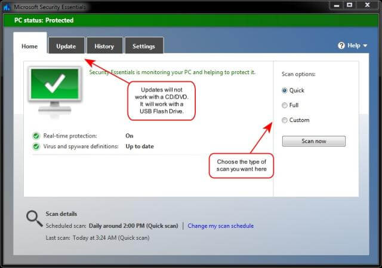Close the Microsoft Security Essentials window
The image size is (382, 268).
tap(368, 5)
